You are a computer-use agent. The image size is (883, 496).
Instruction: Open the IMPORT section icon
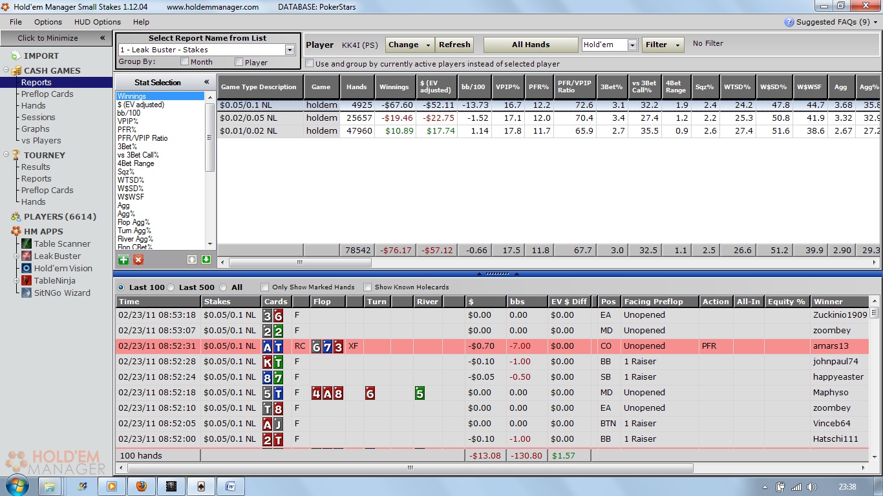16,56
